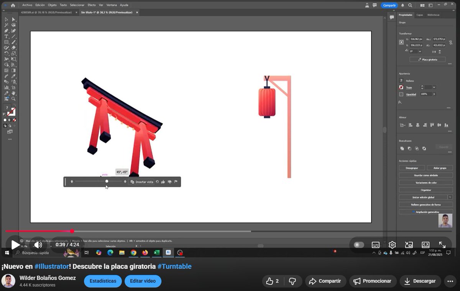Open the Archivo menu
The width and height of the screenshot is (460, 291).
coord(27,5)
